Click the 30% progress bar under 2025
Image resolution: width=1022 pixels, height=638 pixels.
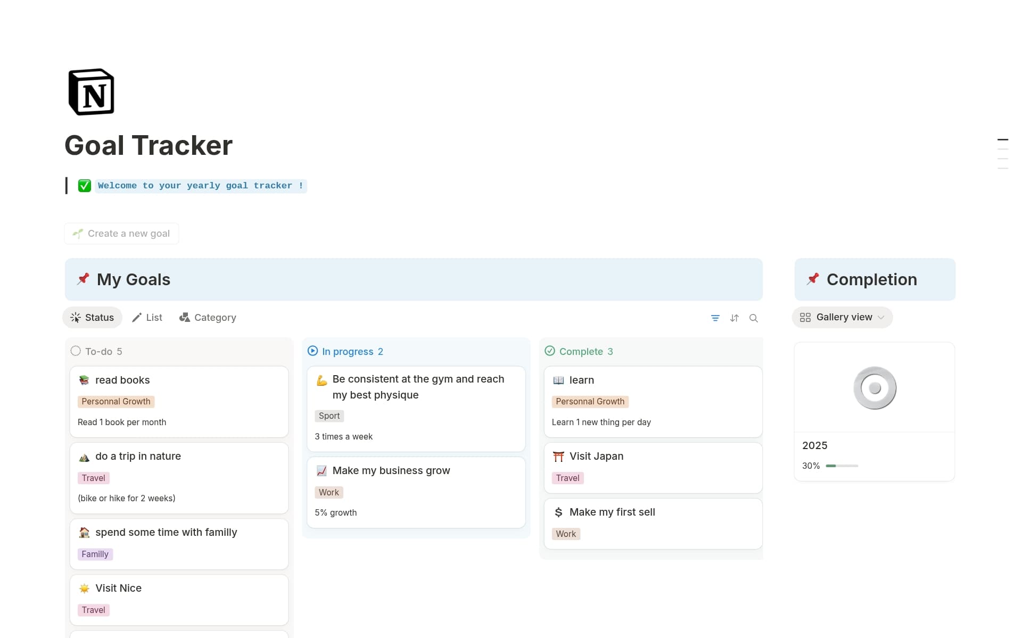[x=842, y=466]
